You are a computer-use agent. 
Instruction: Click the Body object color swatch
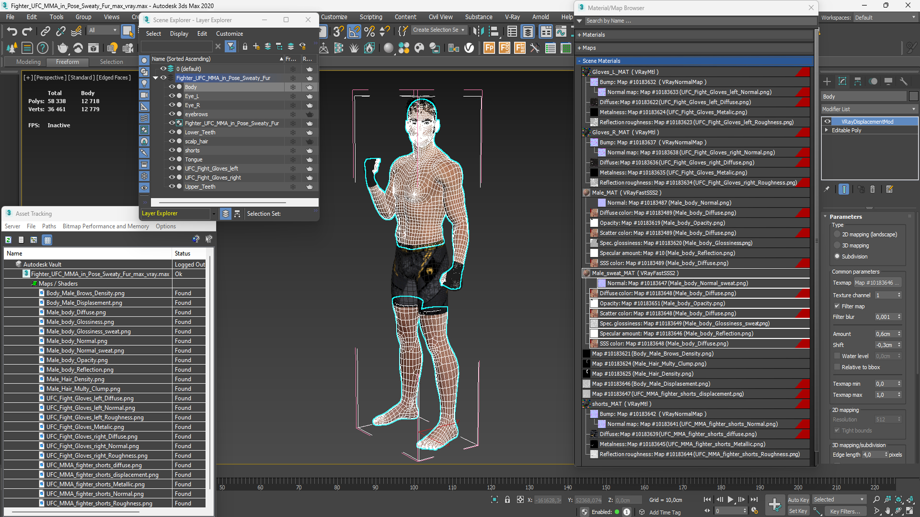(x=914, y=96)
